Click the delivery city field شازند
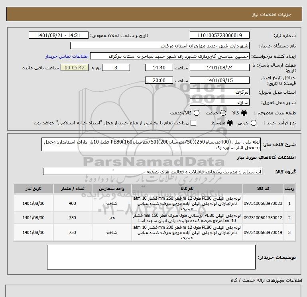The width and height of the screenshot is (307, 297). point(219,102)
